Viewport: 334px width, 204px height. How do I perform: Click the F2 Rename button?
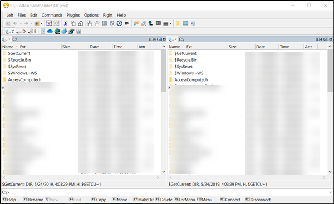click(33, 200)
